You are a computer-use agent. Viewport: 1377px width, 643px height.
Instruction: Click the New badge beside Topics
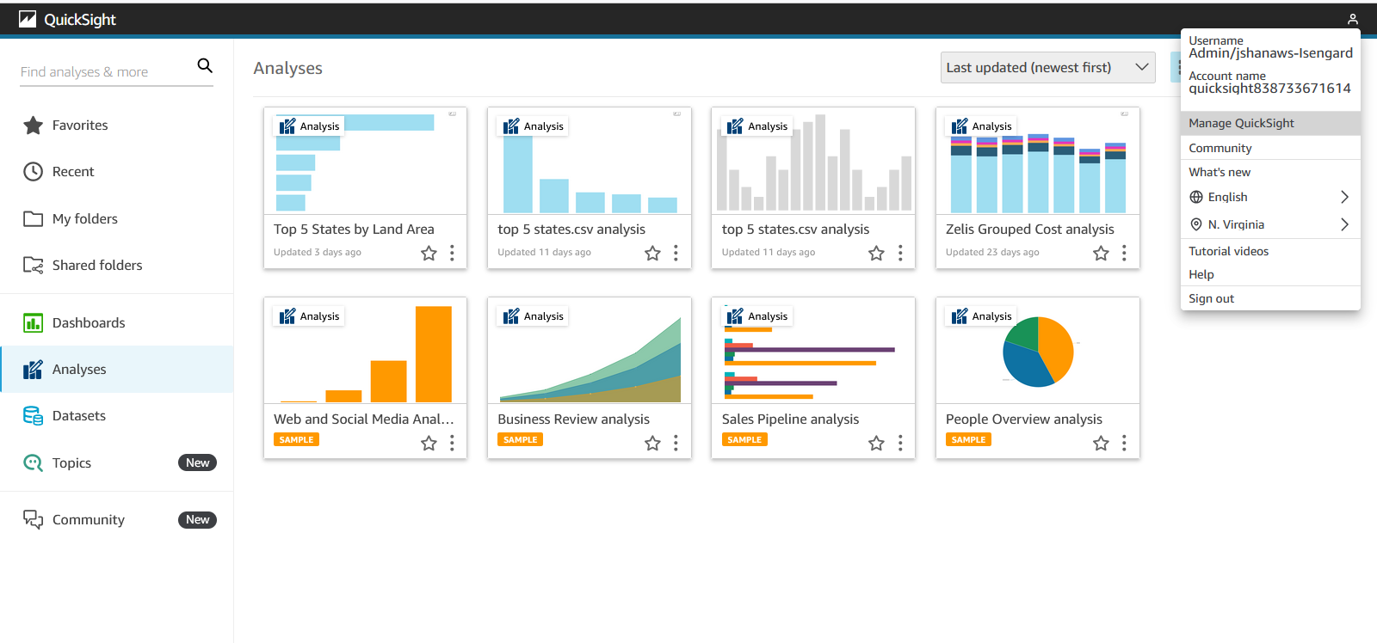[x=197, y=462]
